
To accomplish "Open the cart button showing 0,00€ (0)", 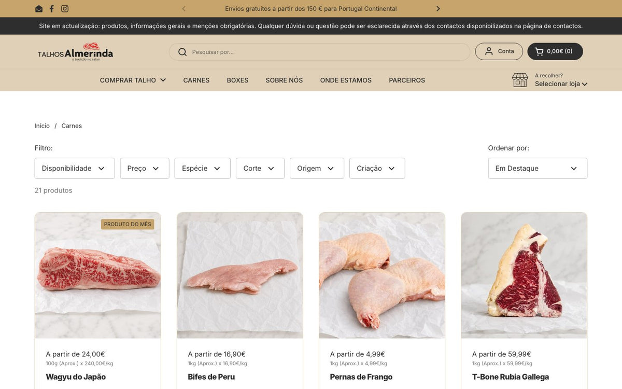I will tap(555, 51).
